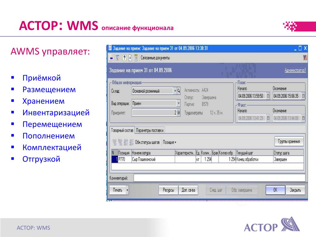The height and width of the screenshot is (237, 316).
Task: Click the flag icon at toolbar right end
Action: click(305, 58)
